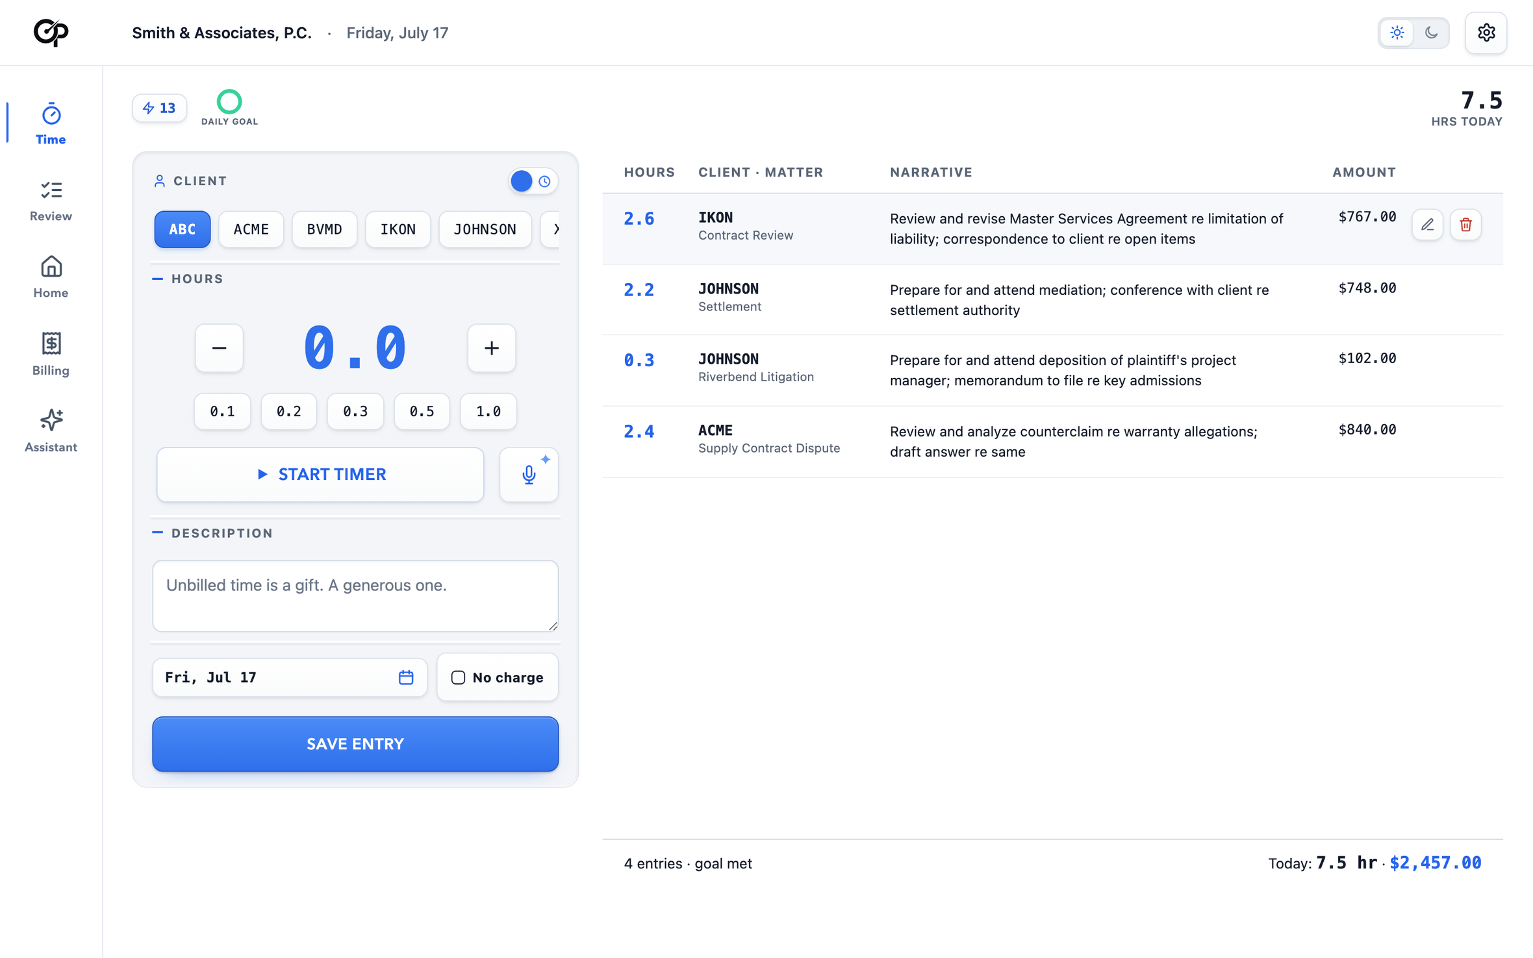The width and height of the screenshot is (1533, 958).
Task: Switch to dark theme moon icon
Action: tap(1430, 32)
